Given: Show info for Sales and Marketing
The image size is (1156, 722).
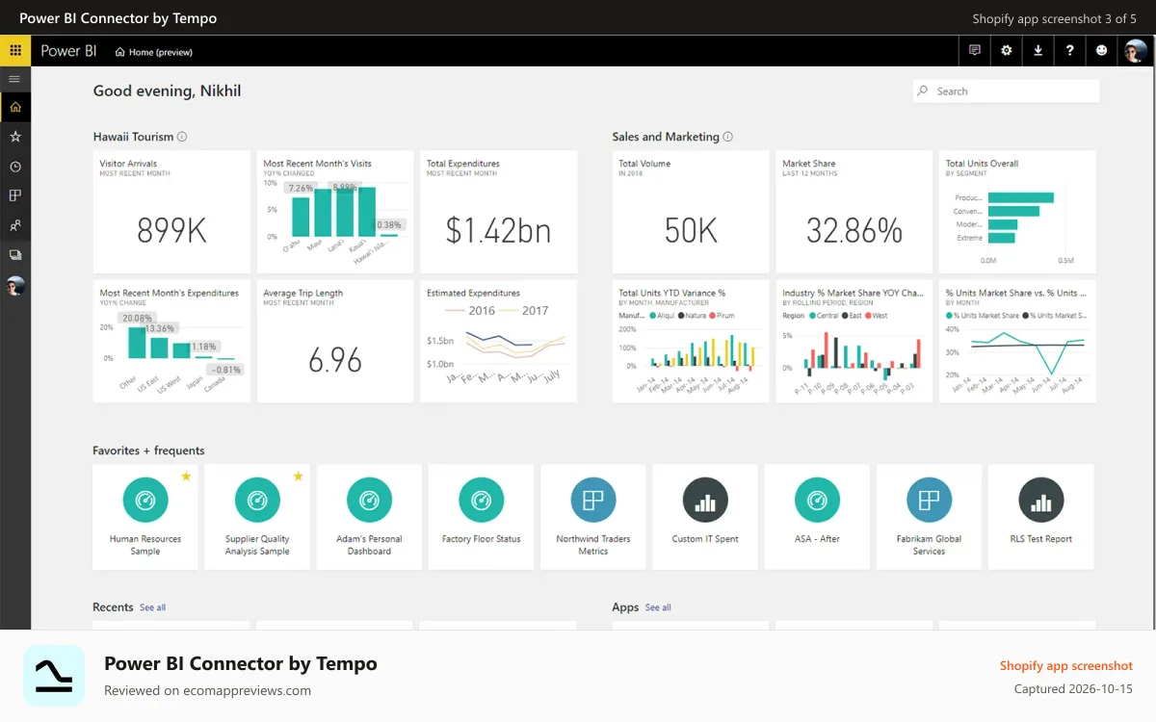Looking at the screenshot, I should click(x=727, y=137).
